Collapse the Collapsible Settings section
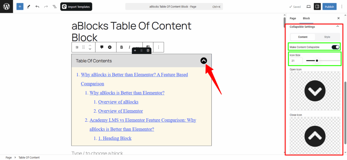The height and width of the screenshot is (160, 347). pyautogui.click(x=338, y=26)
